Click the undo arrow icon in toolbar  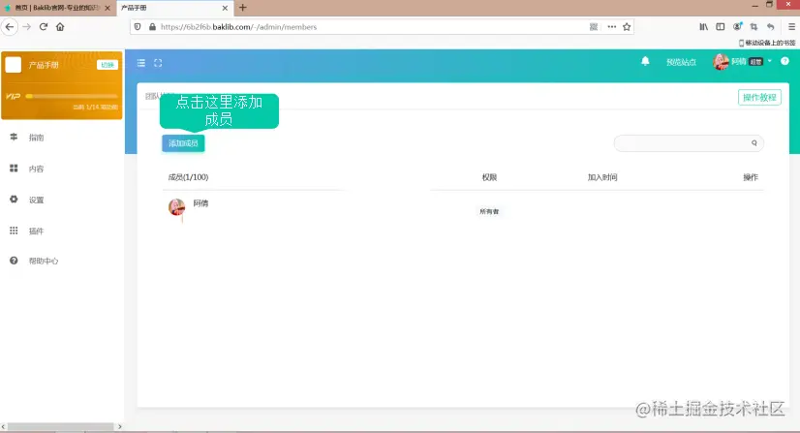coord(770,26)
